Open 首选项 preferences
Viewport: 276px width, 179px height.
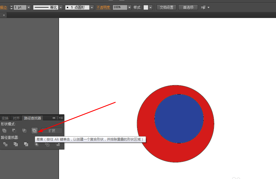[188, 7]
